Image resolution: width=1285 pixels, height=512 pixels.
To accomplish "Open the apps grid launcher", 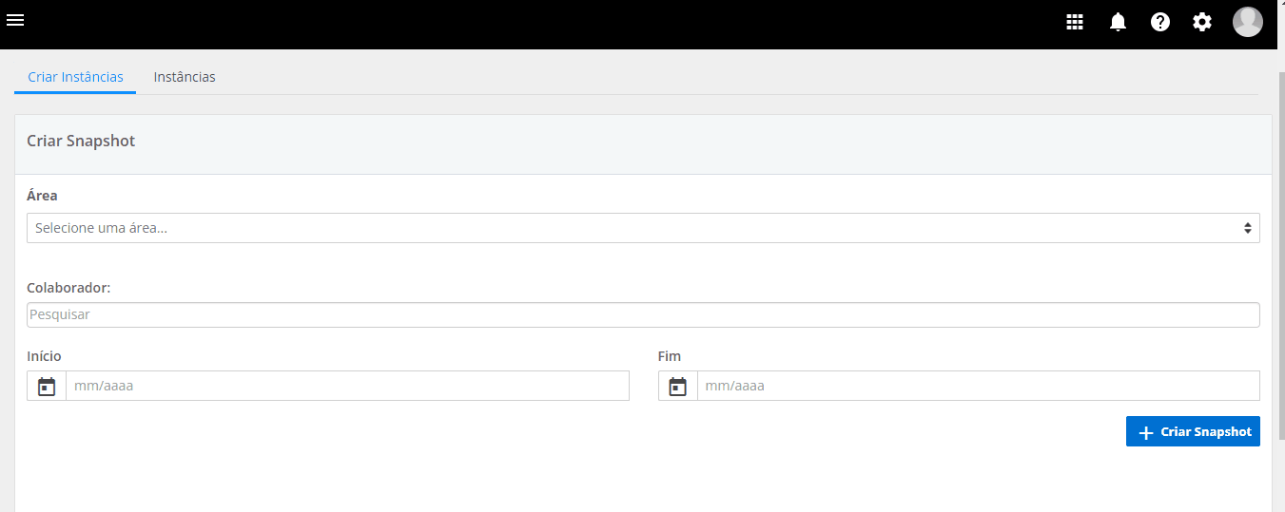I will (1075, 22).
